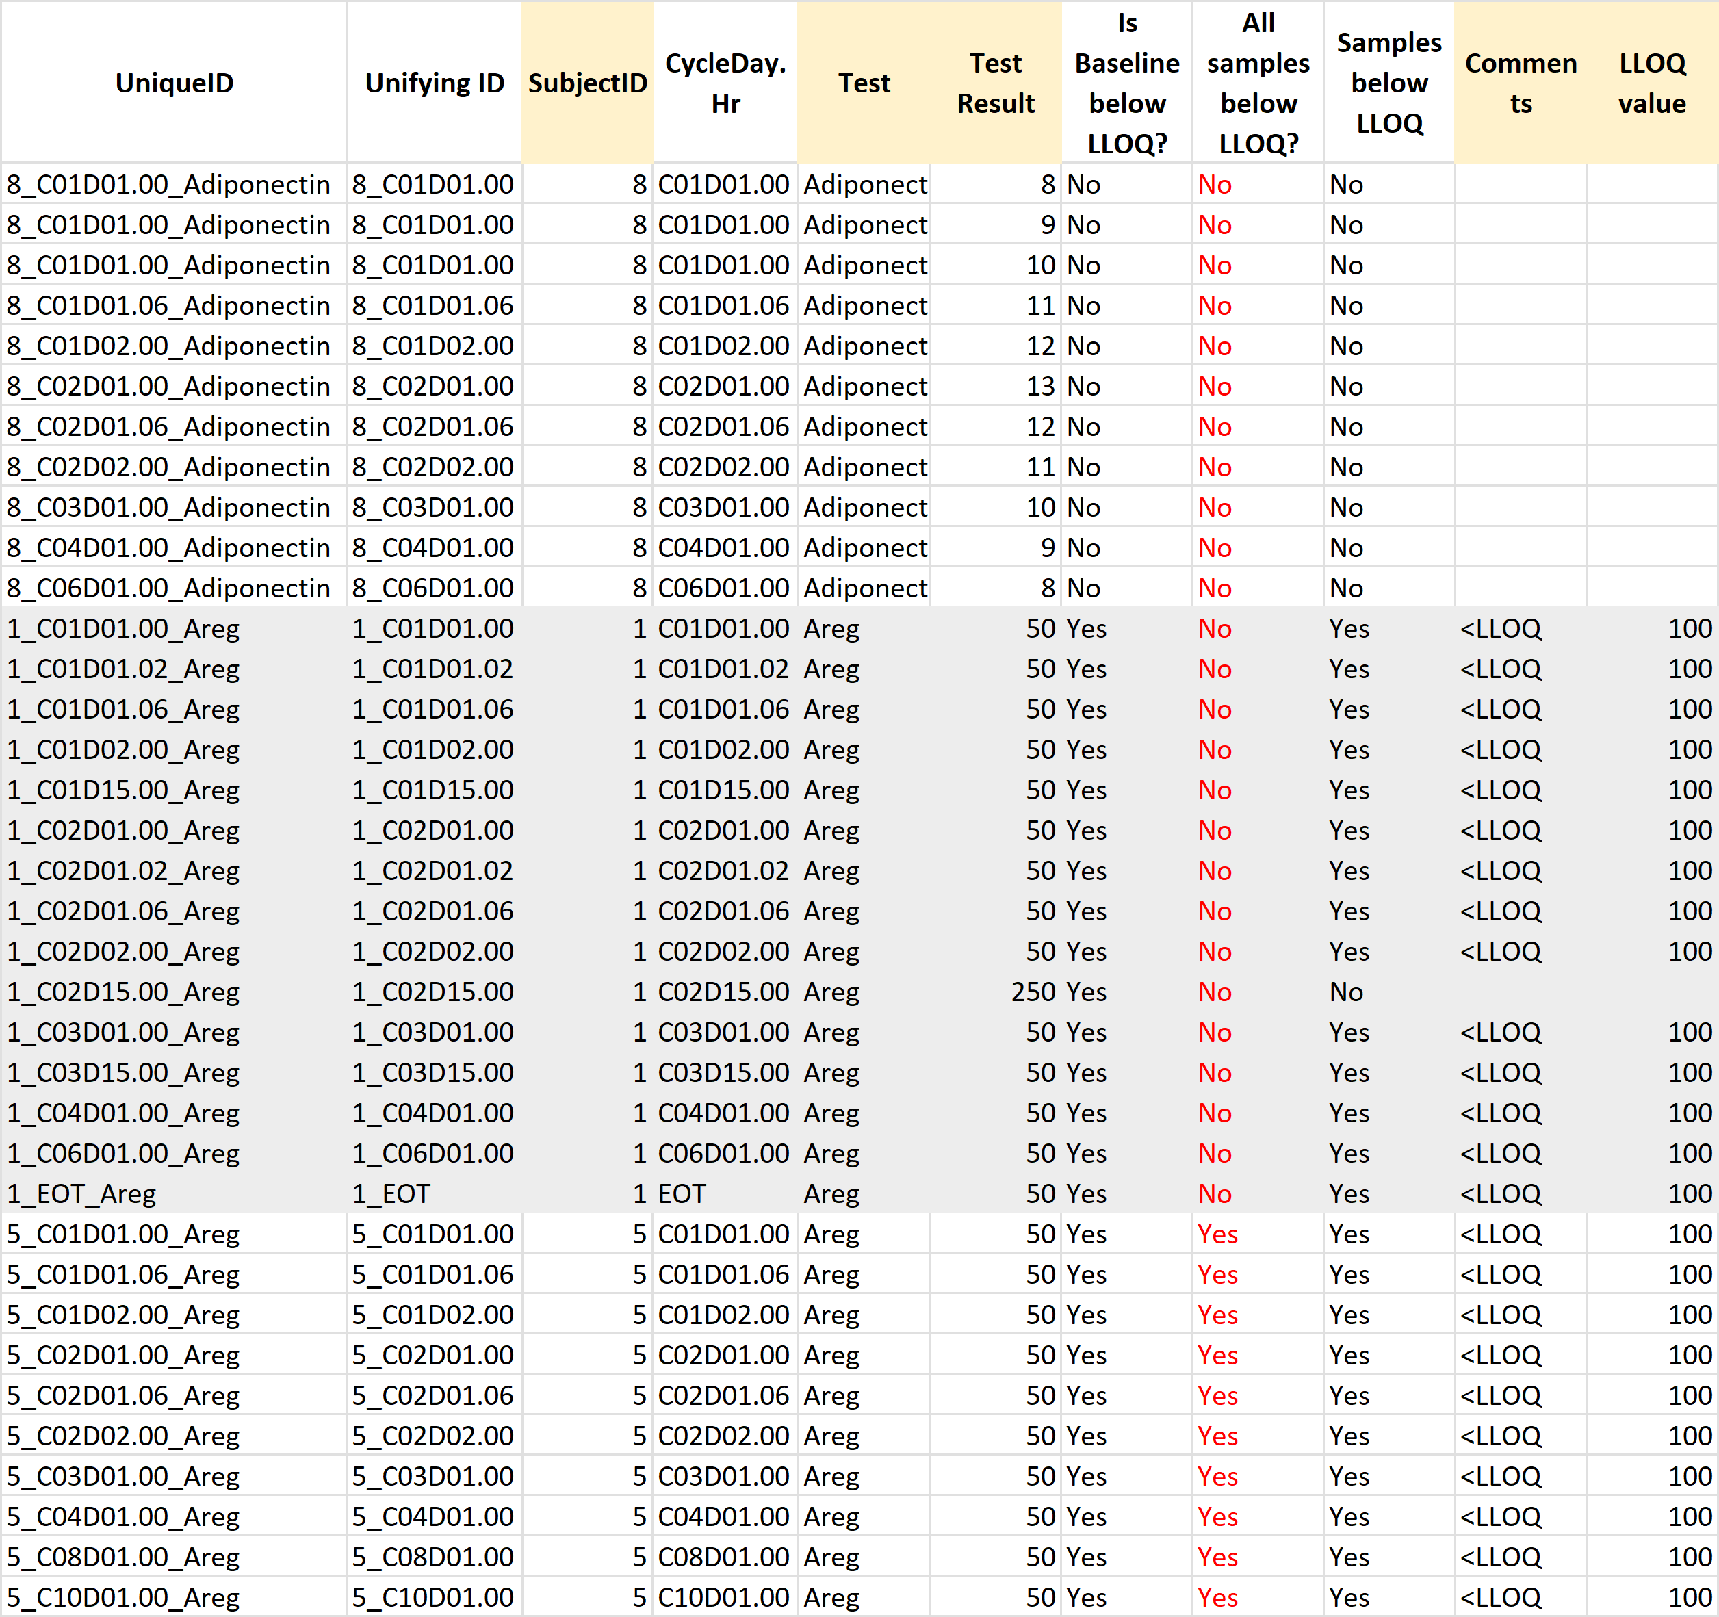Viewport: 1719px width, 1617px height.
Task: Select Unifying ID cell 1_C02D15.00
Action: (x=432, y=992)
